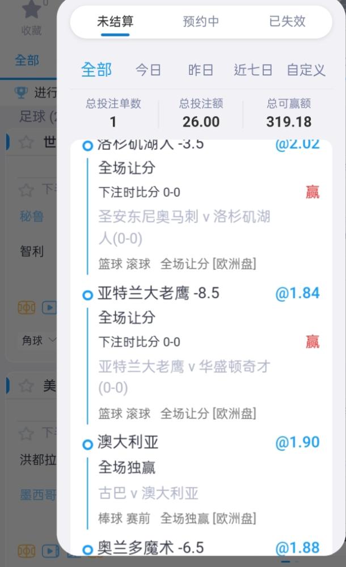Switch to the 已失效 tab

click(288, 22)
